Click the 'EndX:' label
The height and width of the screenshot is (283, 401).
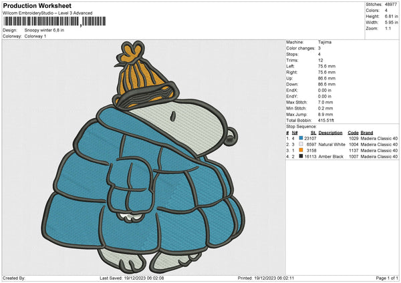[292, 90]
